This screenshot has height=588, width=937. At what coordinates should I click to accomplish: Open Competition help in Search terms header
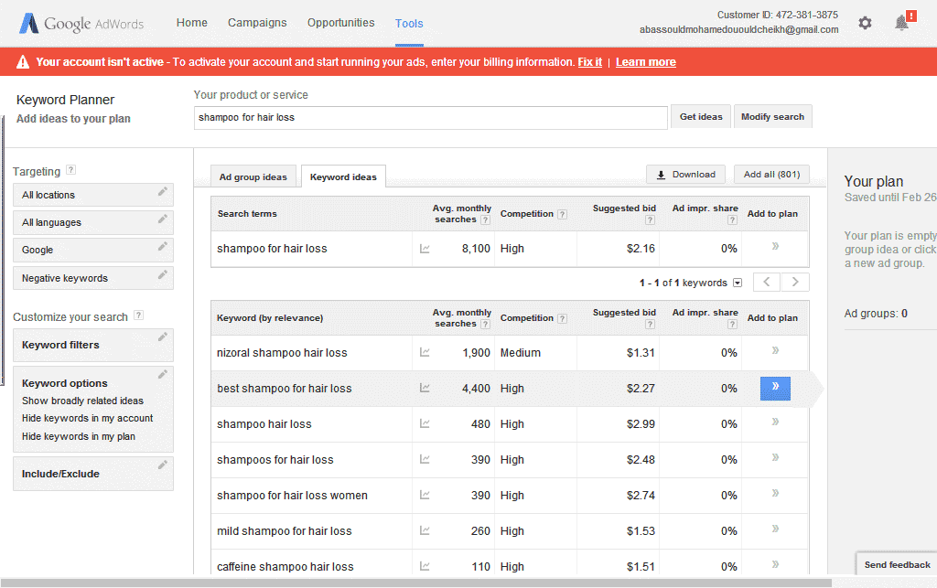coord(563,214)
